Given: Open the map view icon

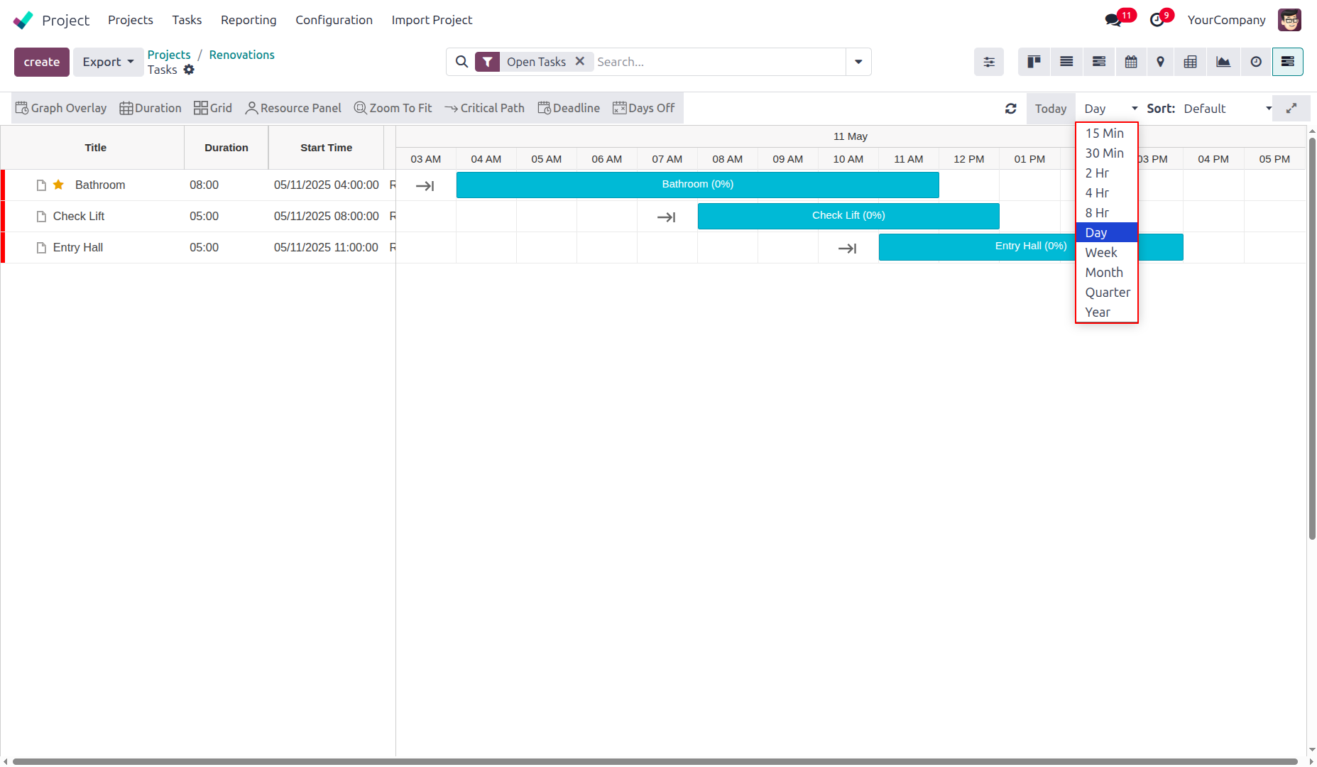Looking at the screenshot, I should (x=1160, y=62).
